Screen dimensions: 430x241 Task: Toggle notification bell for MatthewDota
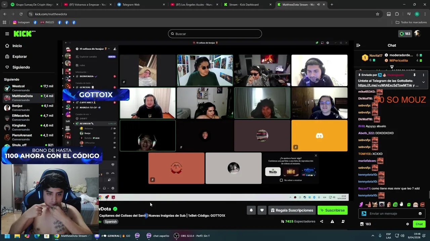point(251,210)
